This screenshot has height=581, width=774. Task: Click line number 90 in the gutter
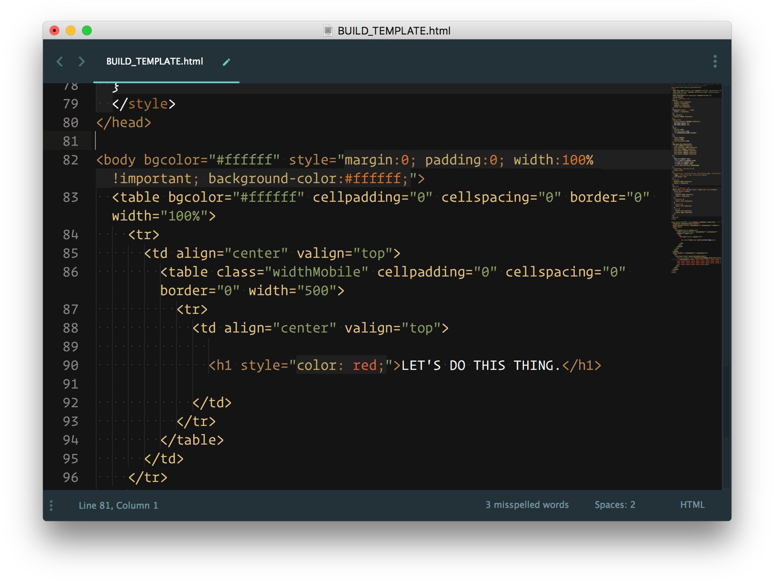[71, 365]
